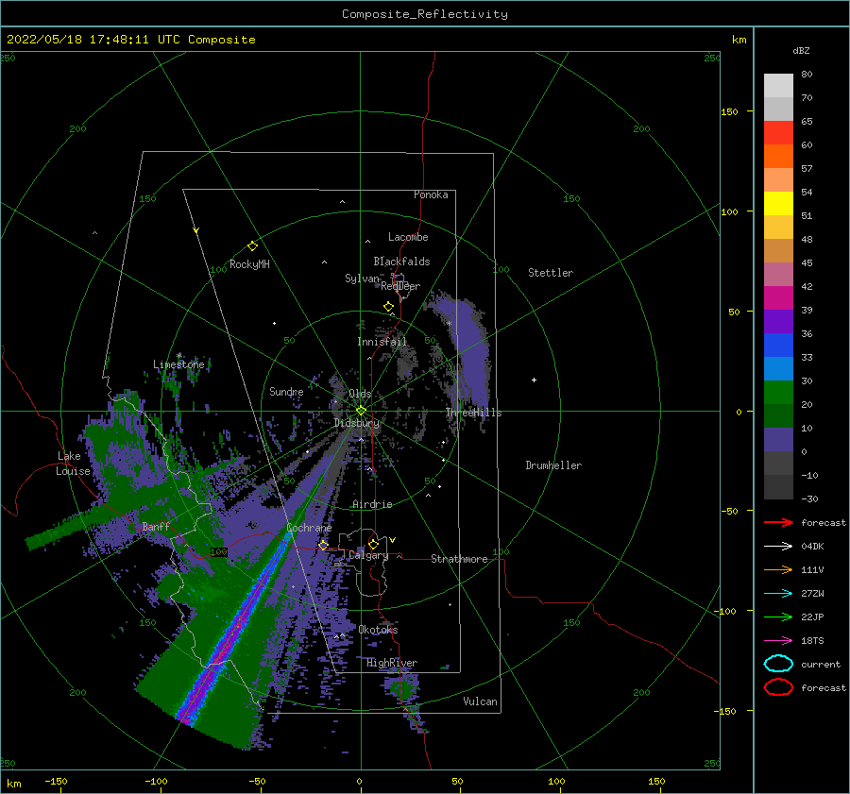Click the cyan current ellipse icon
Screen dimensions: 850x794
(x=778, y=664)
